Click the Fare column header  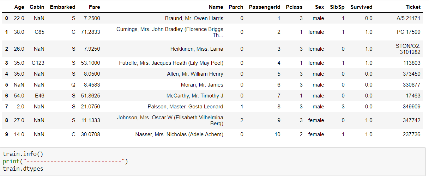tap(94, 7)
